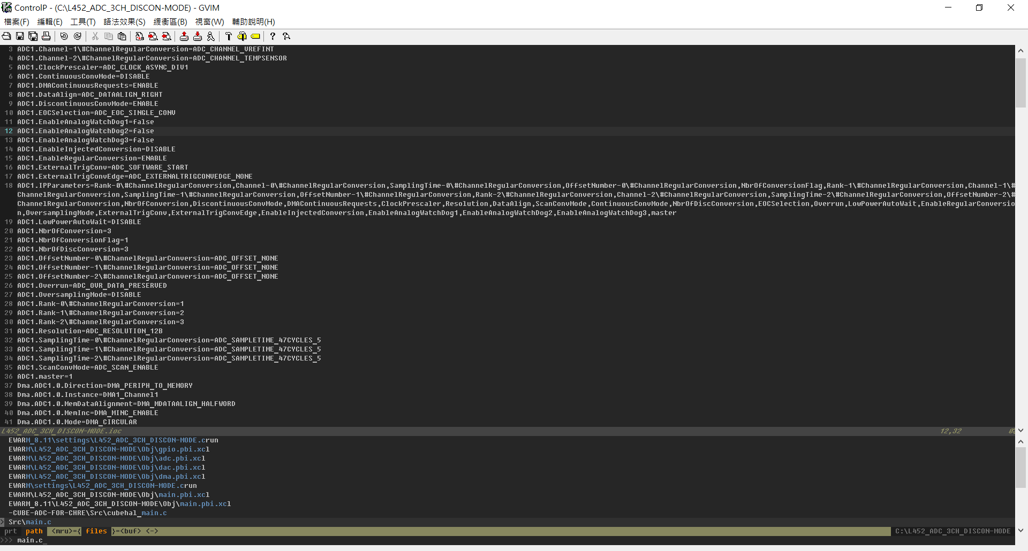Click the editor scrollbar down arrow
The width and height of the screenshot is (1028, 551).
coord(1021,430)
